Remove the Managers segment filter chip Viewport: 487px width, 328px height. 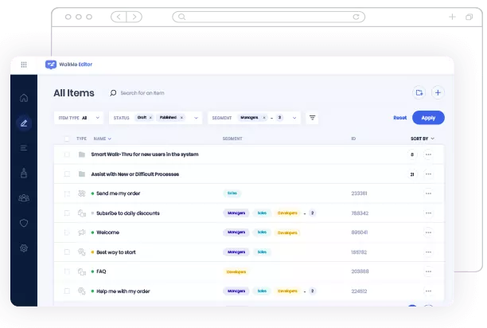tap(264, 118)
